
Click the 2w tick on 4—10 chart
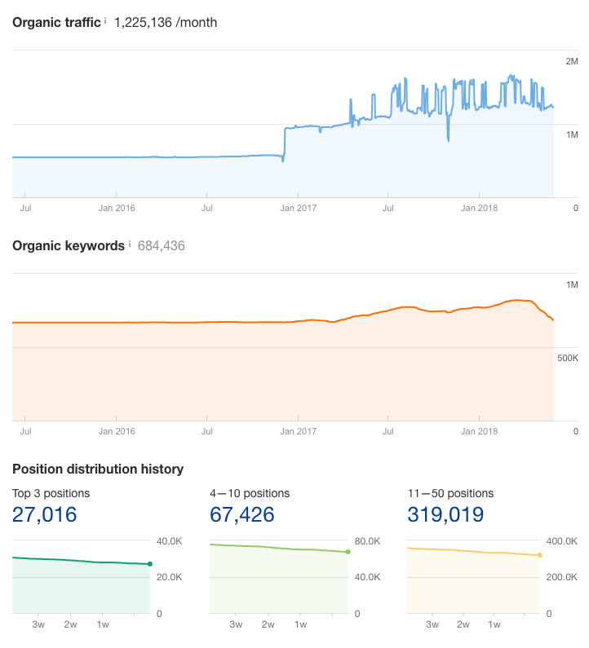click(268, 624)
